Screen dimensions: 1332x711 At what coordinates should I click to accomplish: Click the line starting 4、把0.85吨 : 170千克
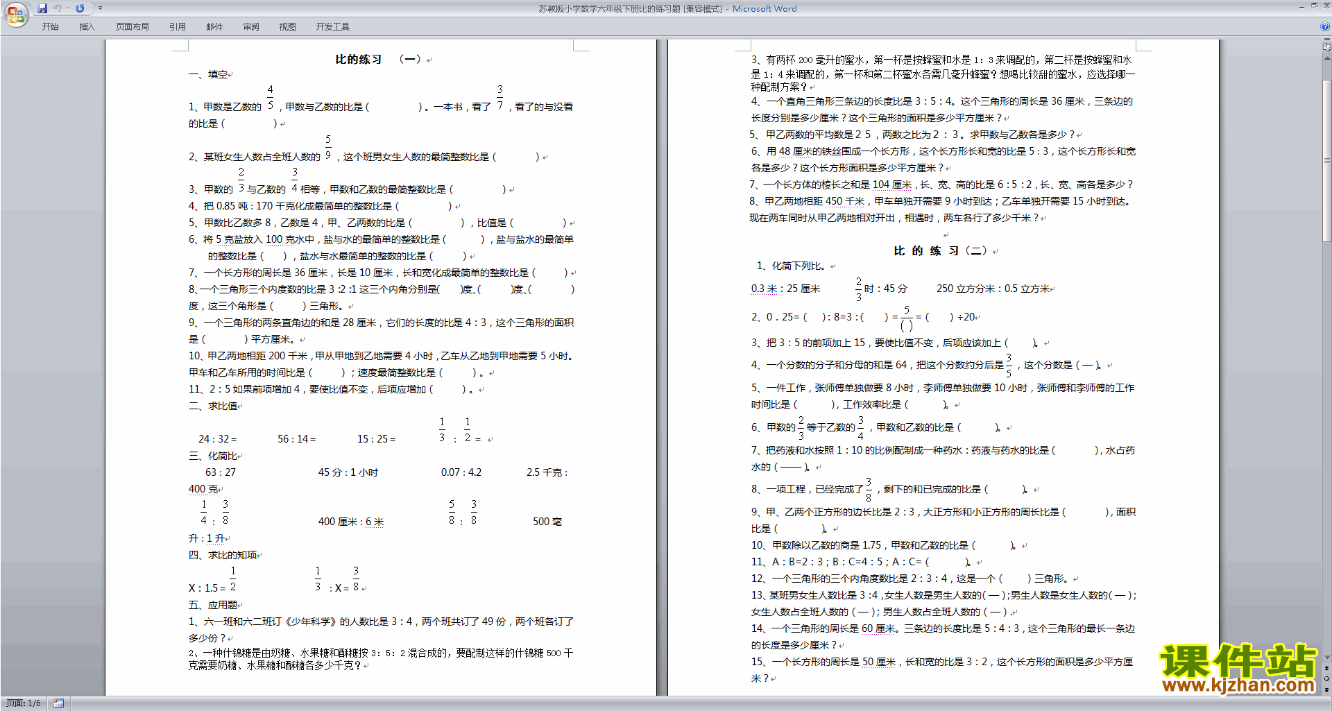320,206
